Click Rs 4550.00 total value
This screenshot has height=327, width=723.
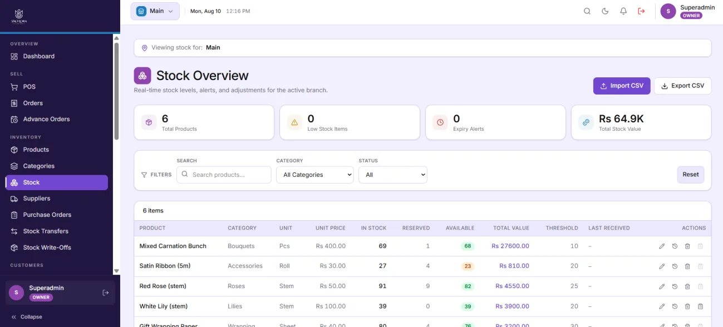click(512, 286)
